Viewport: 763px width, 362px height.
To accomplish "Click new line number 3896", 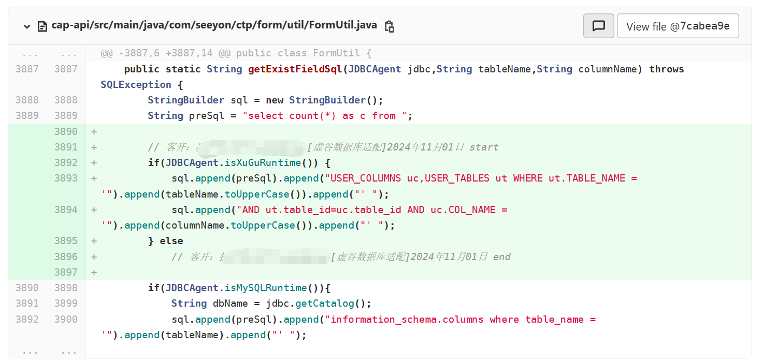I will pyautogui.click(x=66, y=257).
